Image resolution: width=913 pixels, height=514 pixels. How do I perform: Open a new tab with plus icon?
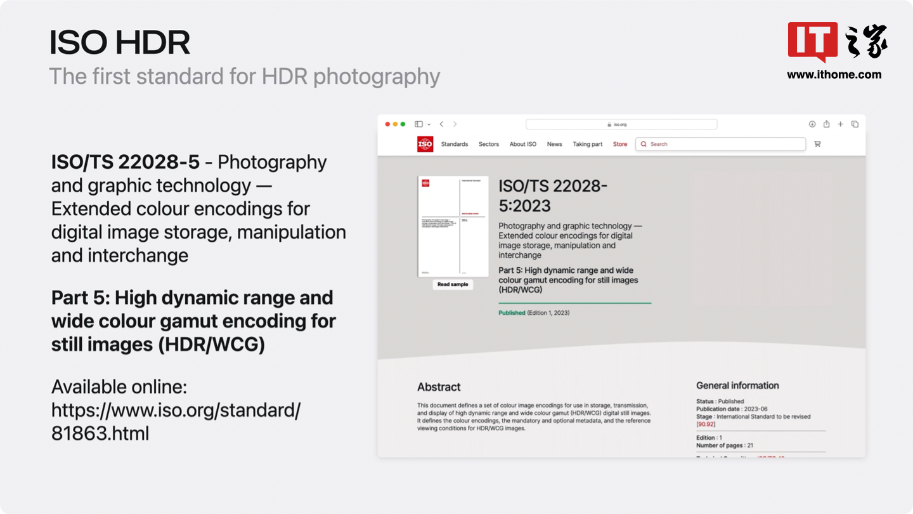(x=841, y=124)
